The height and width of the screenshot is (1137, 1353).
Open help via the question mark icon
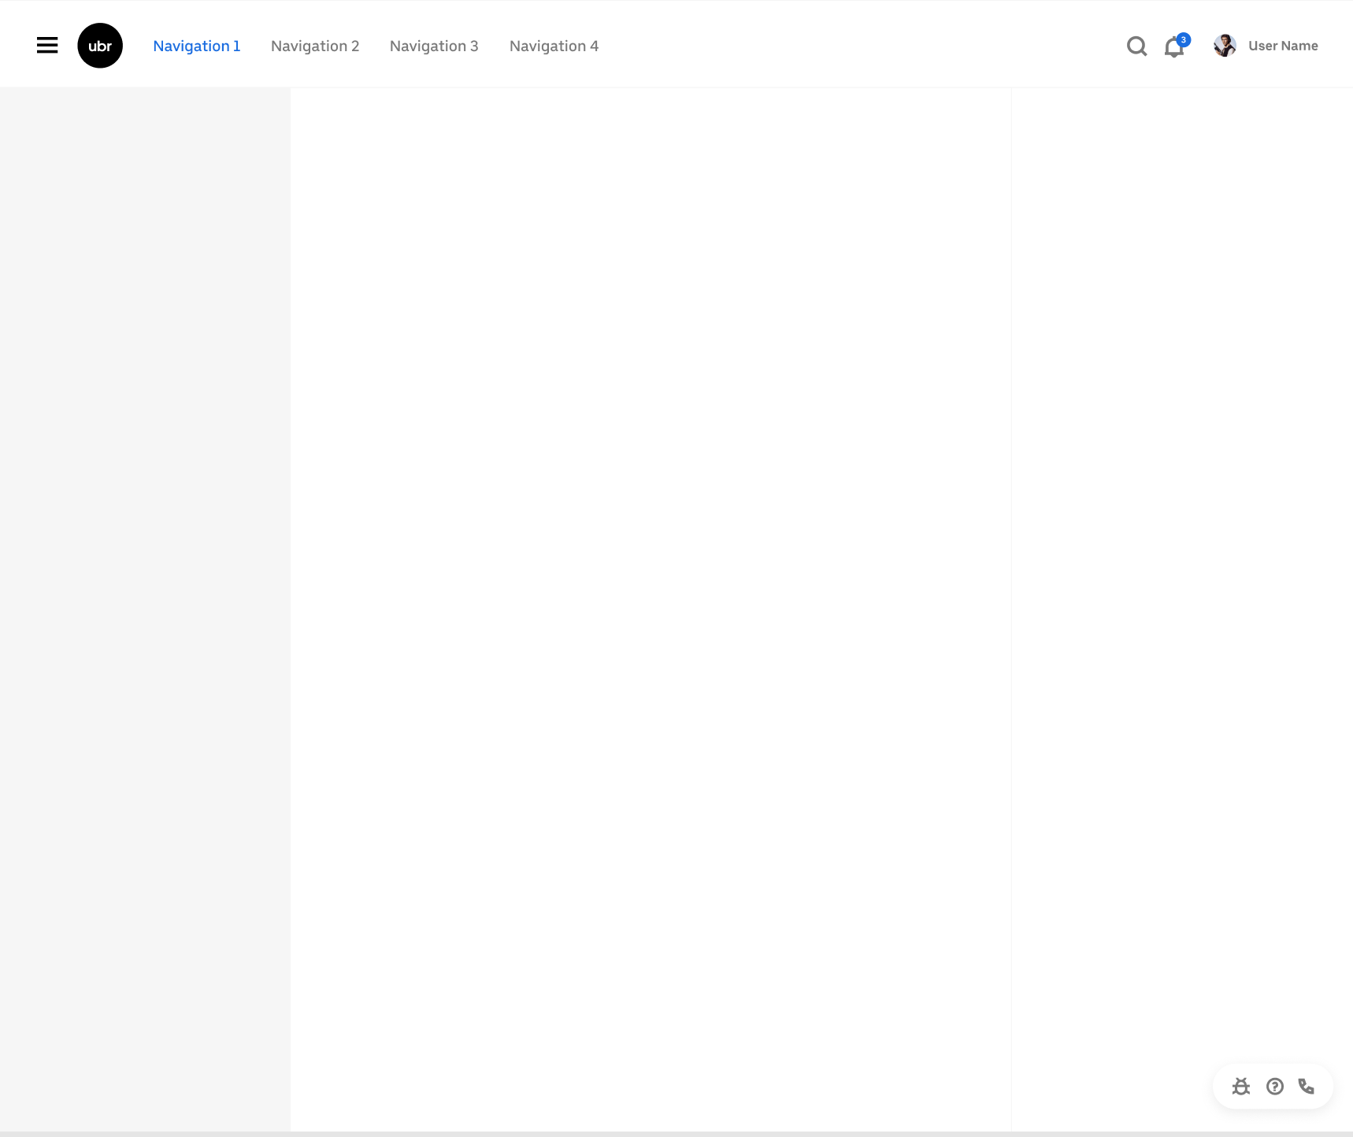point(1275,1087)
